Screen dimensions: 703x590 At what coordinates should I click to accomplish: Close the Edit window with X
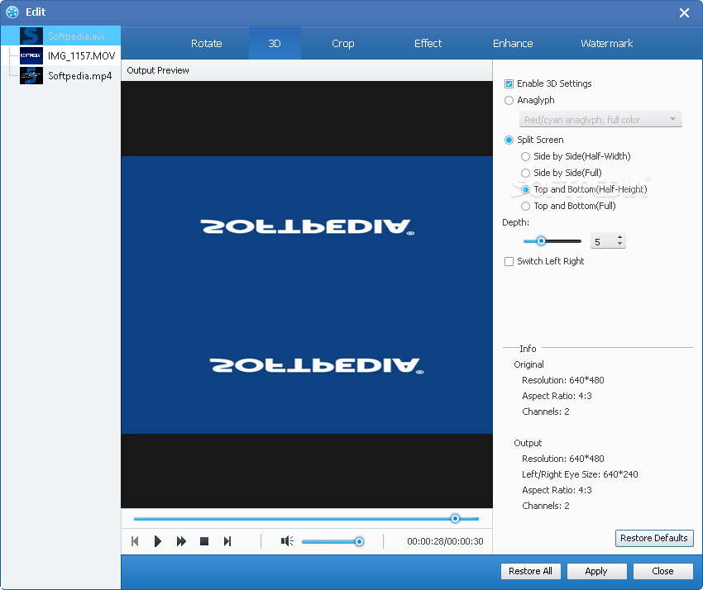click(684, 12)
